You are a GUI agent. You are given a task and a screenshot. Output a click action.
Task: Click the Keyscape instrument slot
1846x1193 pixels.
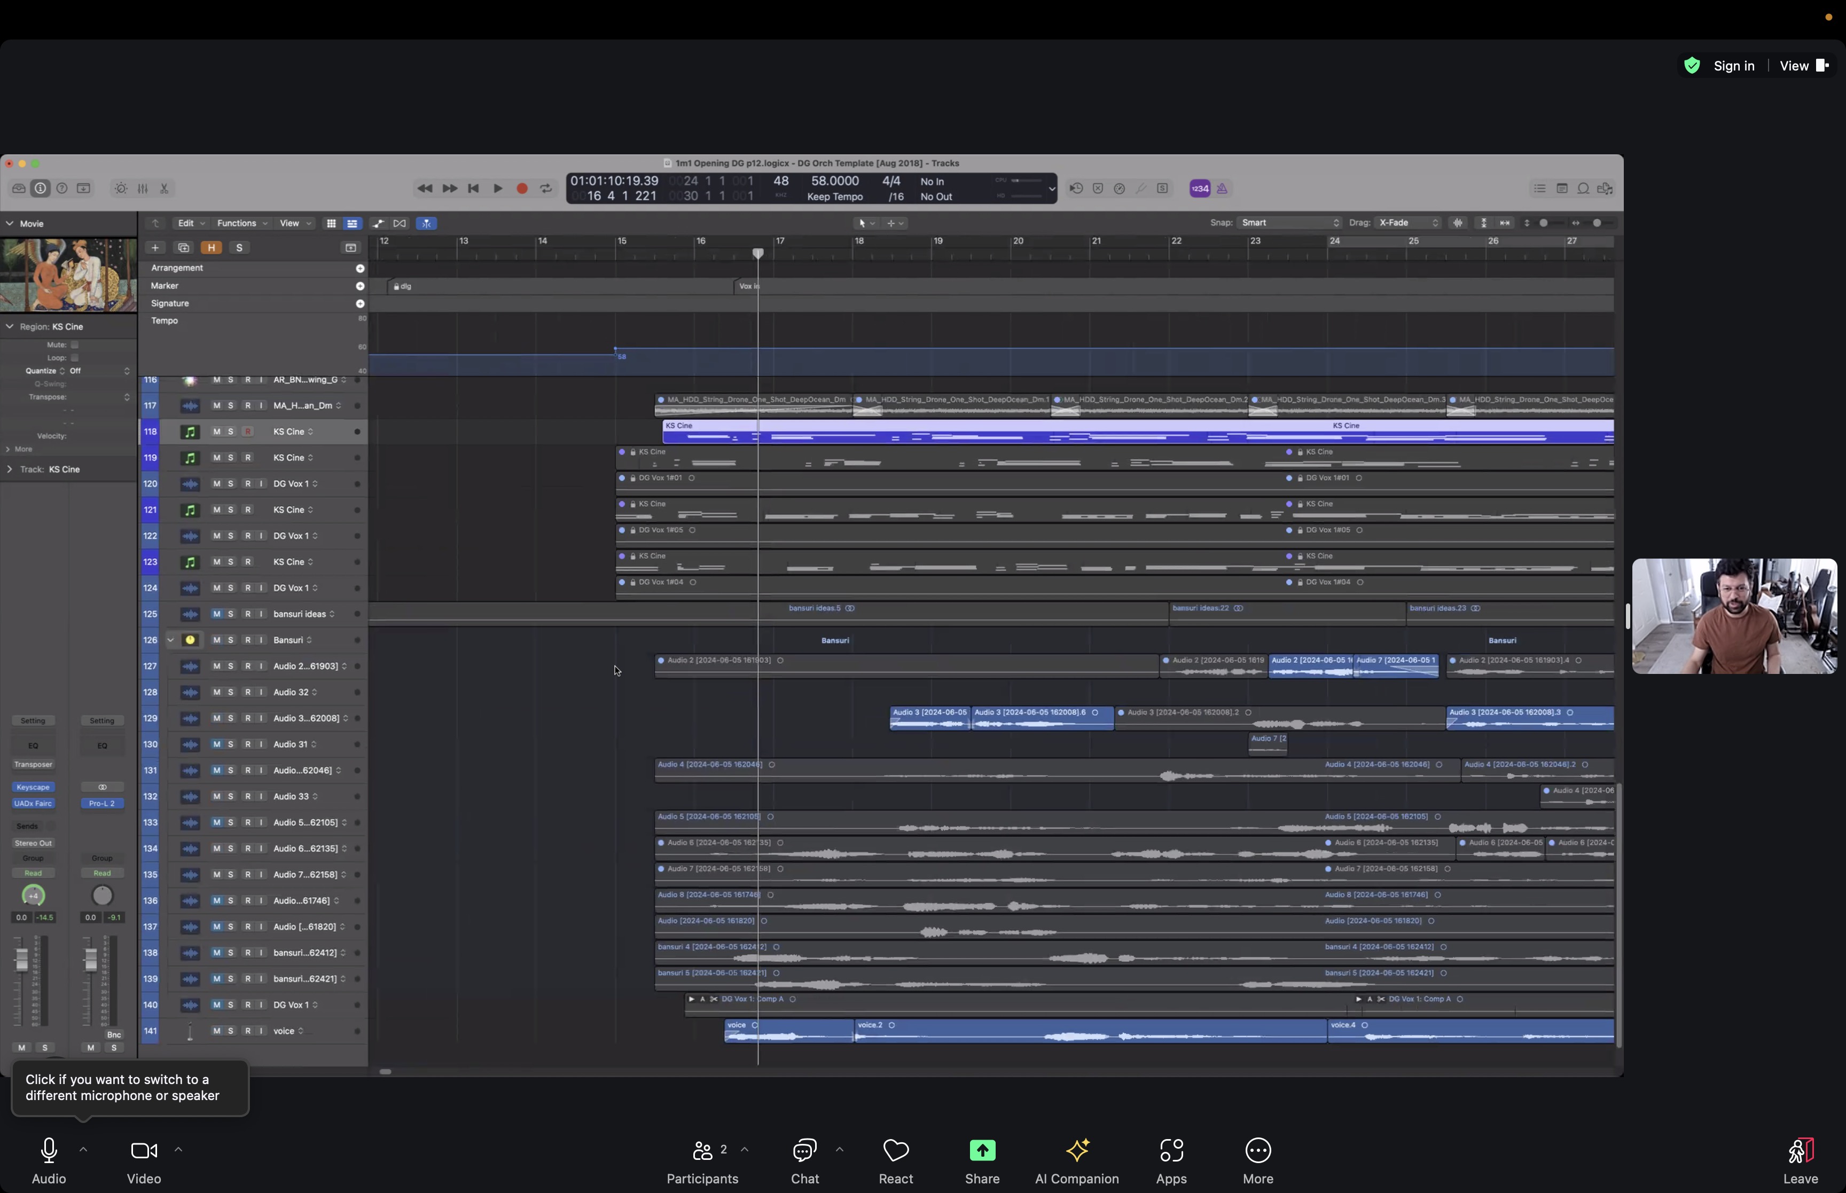pos(33,787)
